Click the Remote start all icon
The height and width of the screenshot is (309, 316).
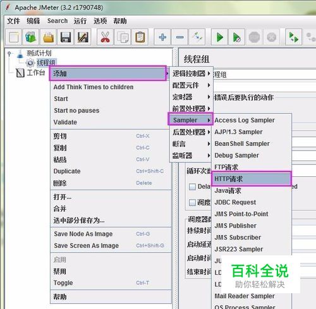click(294, 37)
